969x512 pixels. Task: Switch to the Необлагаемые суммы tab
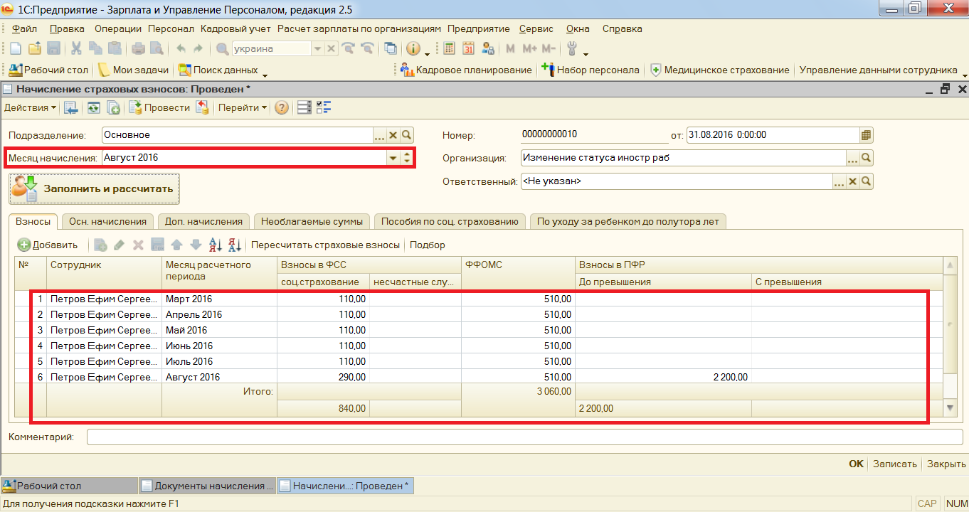312,221
